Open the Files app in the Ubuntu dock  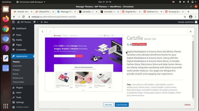pyautogui.click(x=6, y=9)
